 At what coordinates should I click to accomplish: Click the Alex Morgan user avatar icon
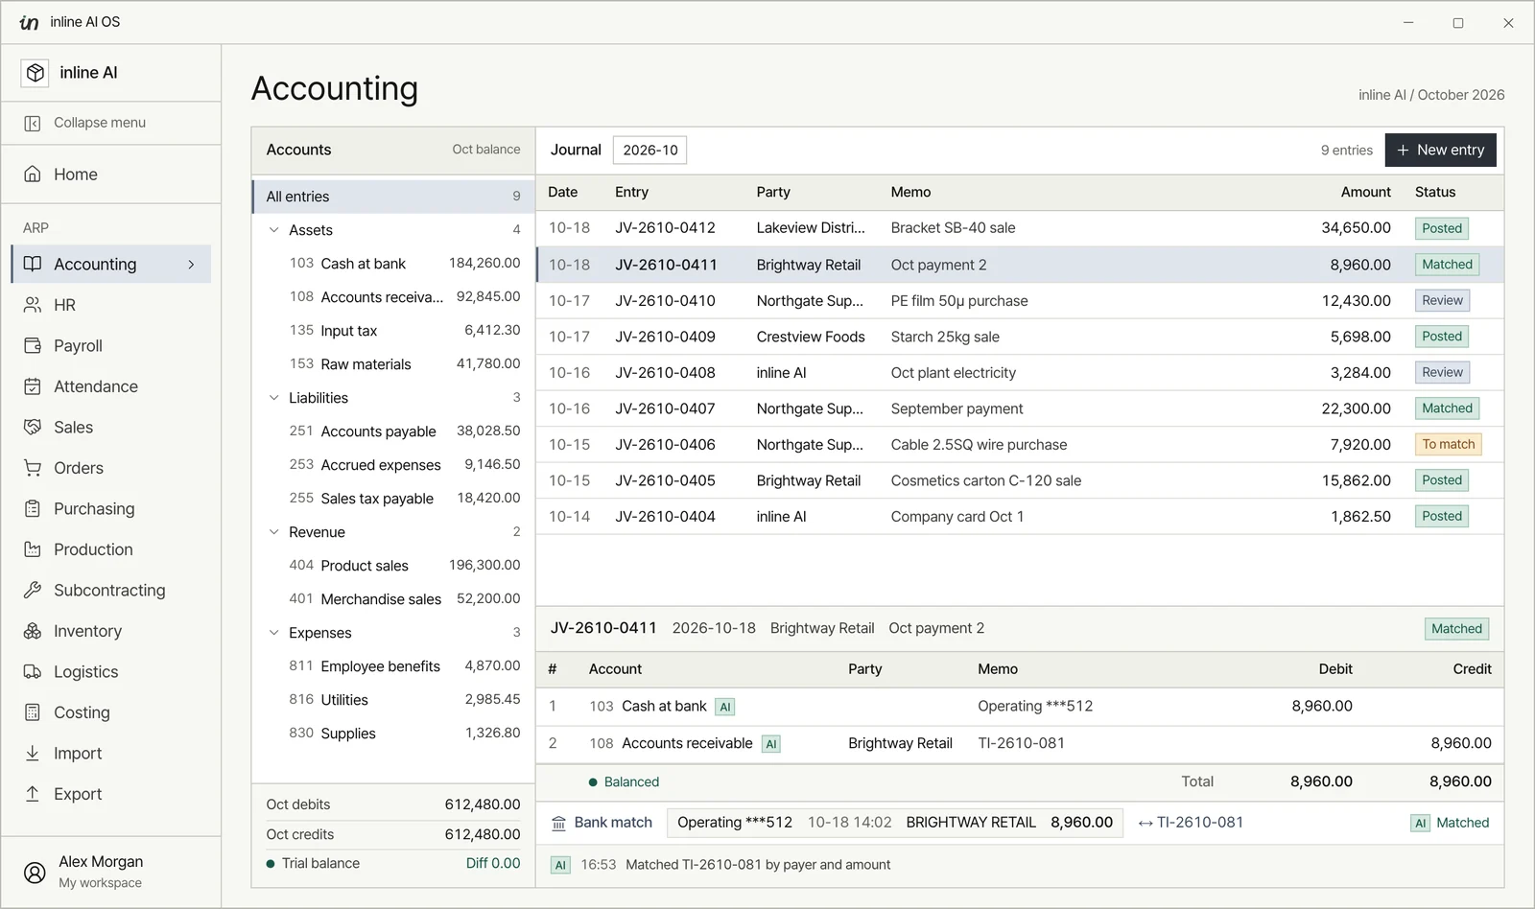(35, 873)
